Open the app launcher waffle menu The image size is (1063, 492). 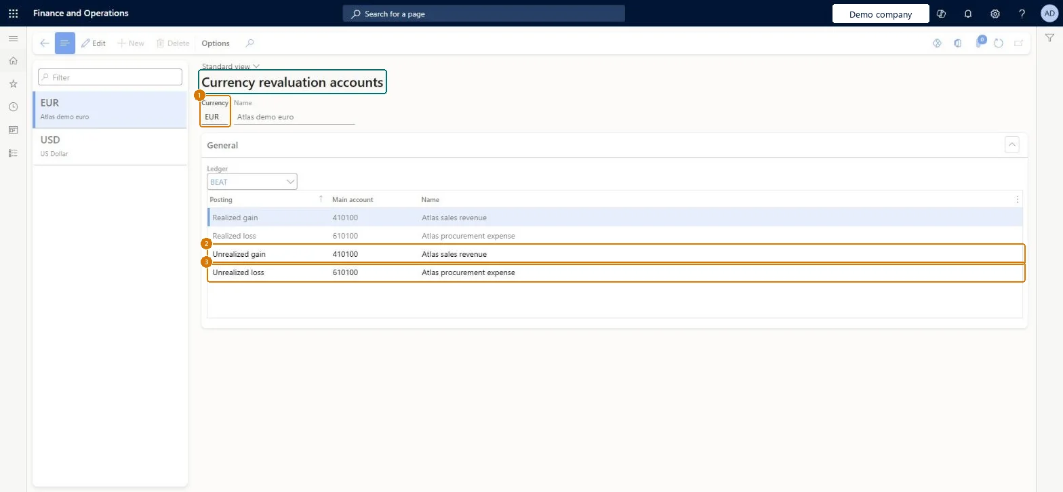[x=13, y=13]
